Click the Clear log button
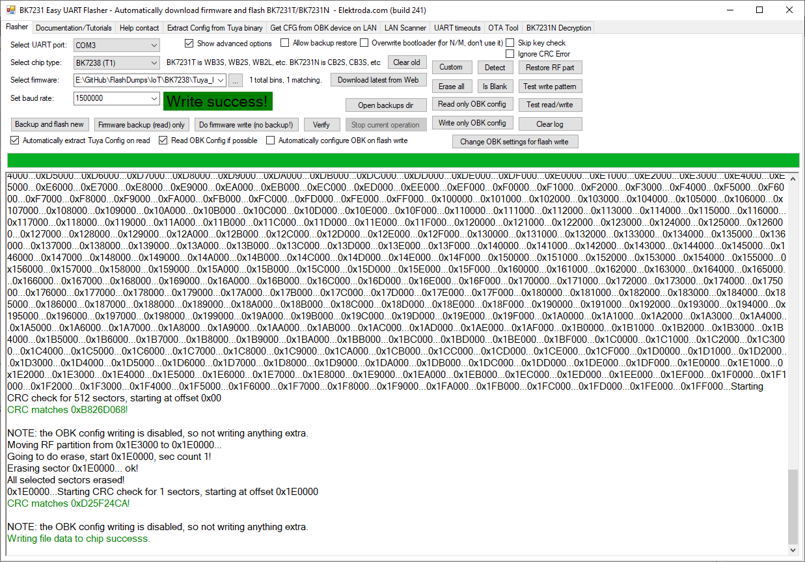The height and width of the screenshot is (562, 805). (550, 124)
